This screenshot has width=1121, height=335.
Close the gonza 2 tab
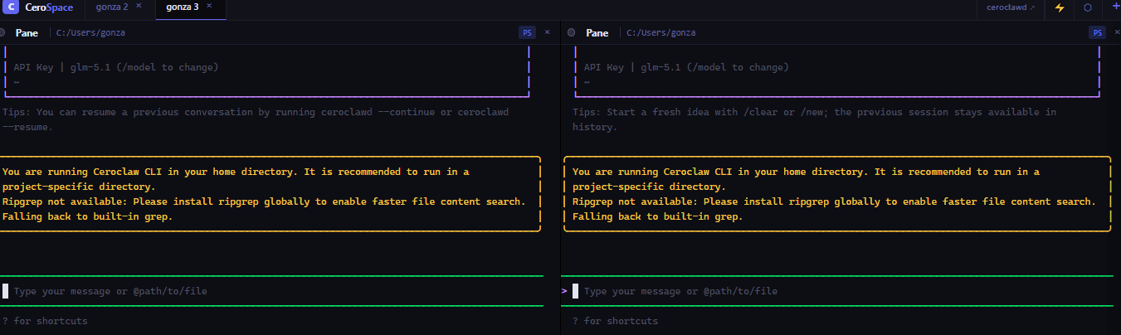tap(139, 7)
